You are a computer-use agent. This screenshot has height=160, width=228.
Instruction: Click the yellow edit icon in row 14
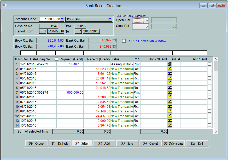pos(170,125)
